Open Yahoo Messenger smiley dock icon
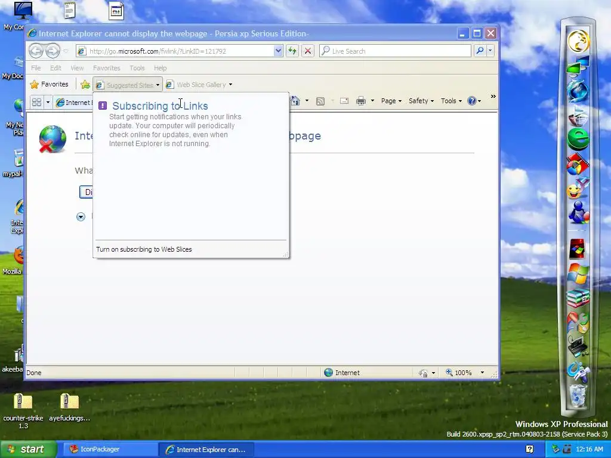611x458 pixels. (578, 188)
